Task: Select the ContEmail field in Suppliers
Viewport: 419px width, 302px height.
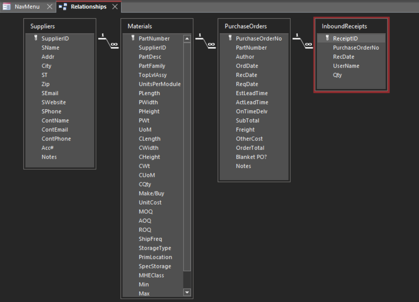Action: 55,130
